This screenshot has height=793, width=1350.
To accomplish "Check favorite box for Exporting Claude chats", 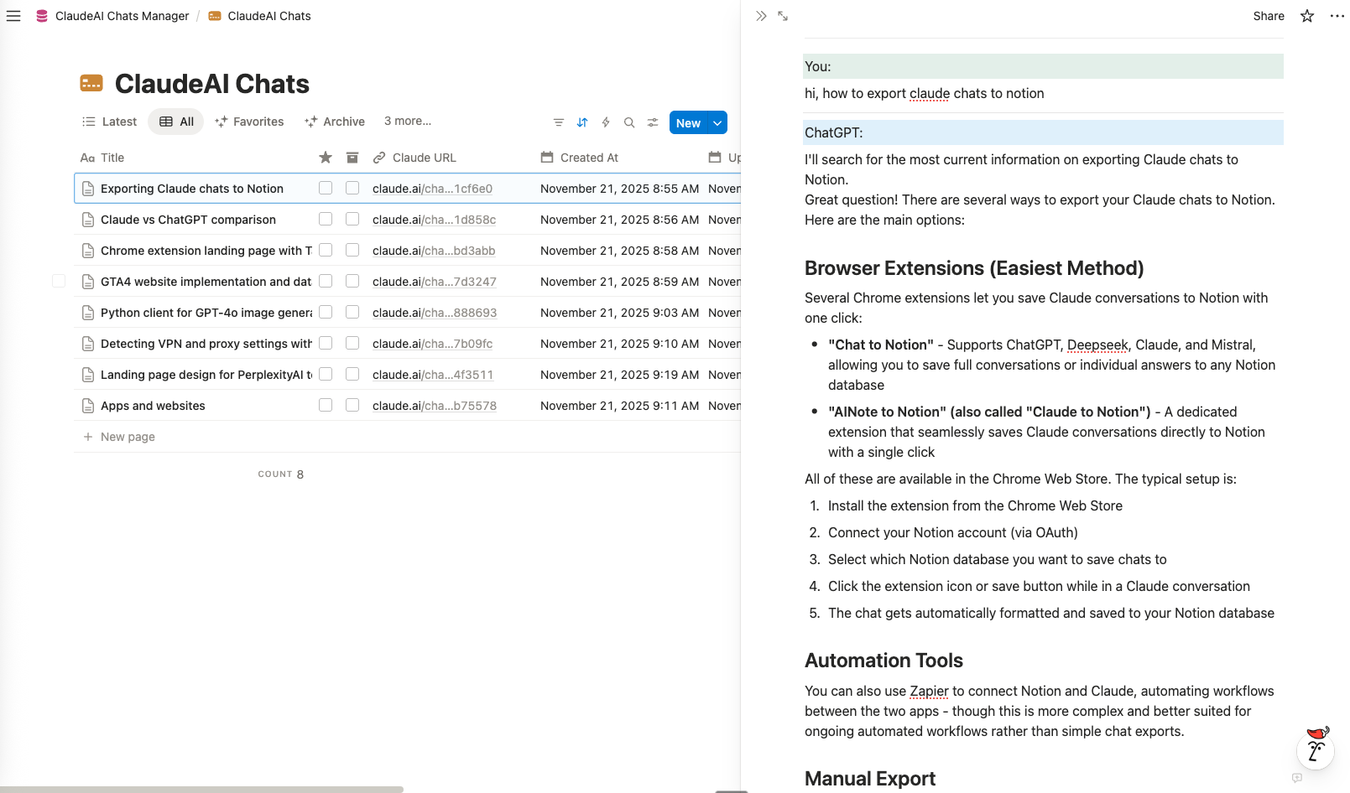I will (326, 189).
